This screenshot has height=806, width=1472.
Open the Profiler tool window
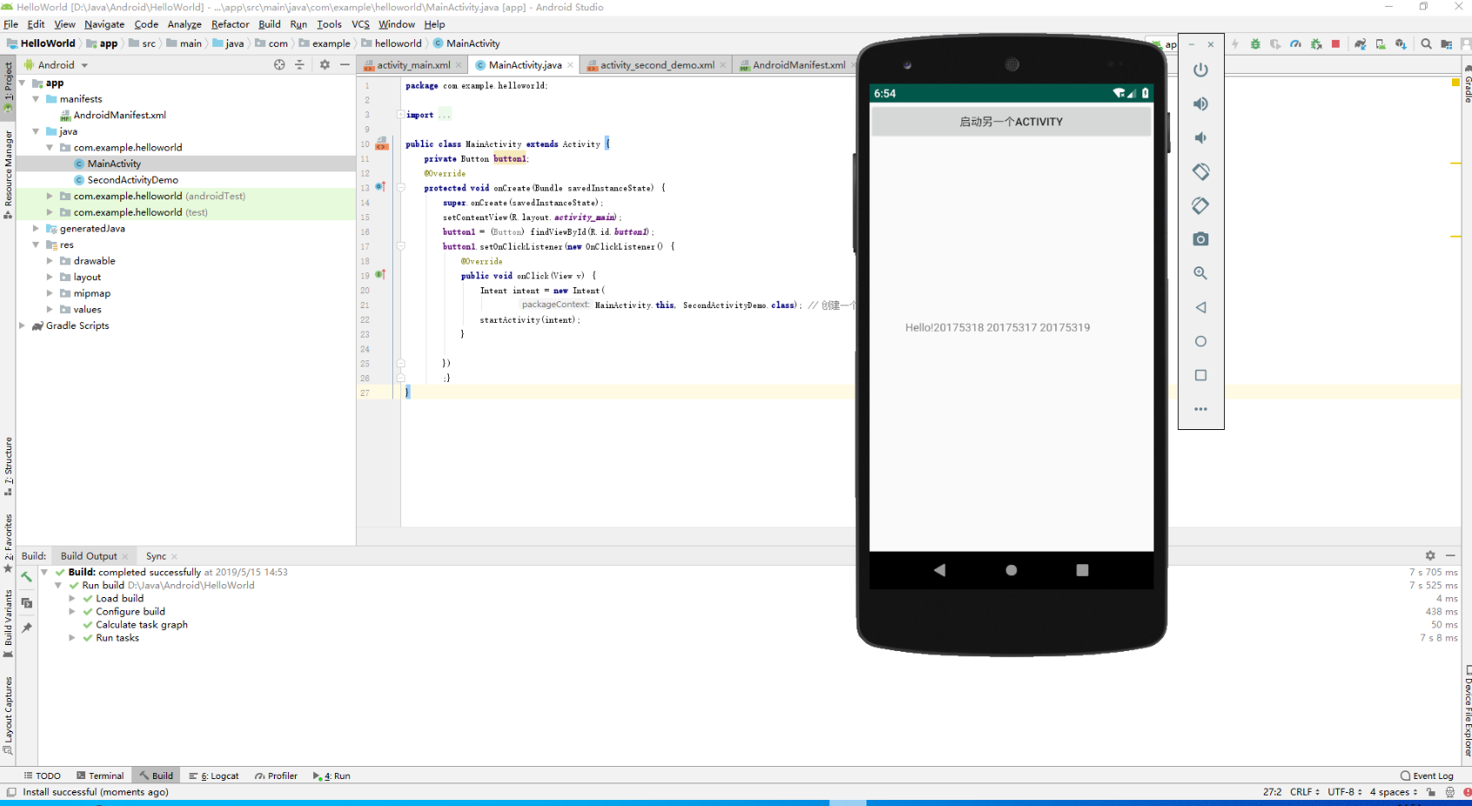point(276,776)
